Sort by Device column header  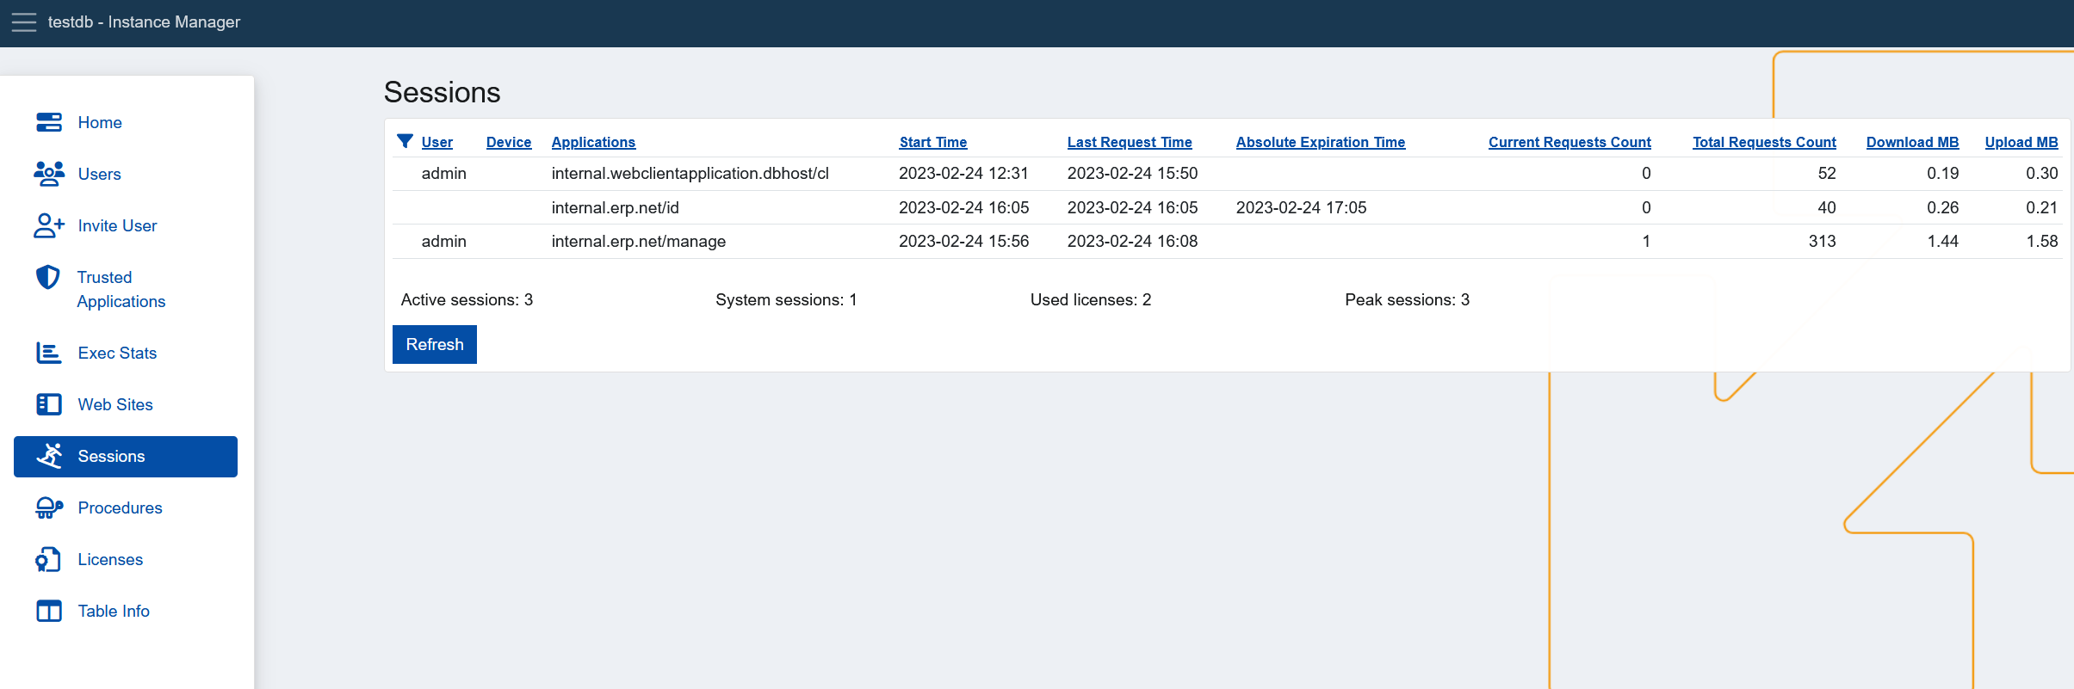point(509,142)
